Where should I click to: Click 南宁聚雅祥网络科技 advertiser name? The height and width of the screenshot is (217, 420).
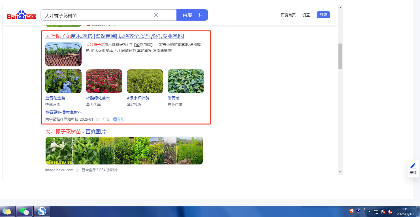coord(62,120)
